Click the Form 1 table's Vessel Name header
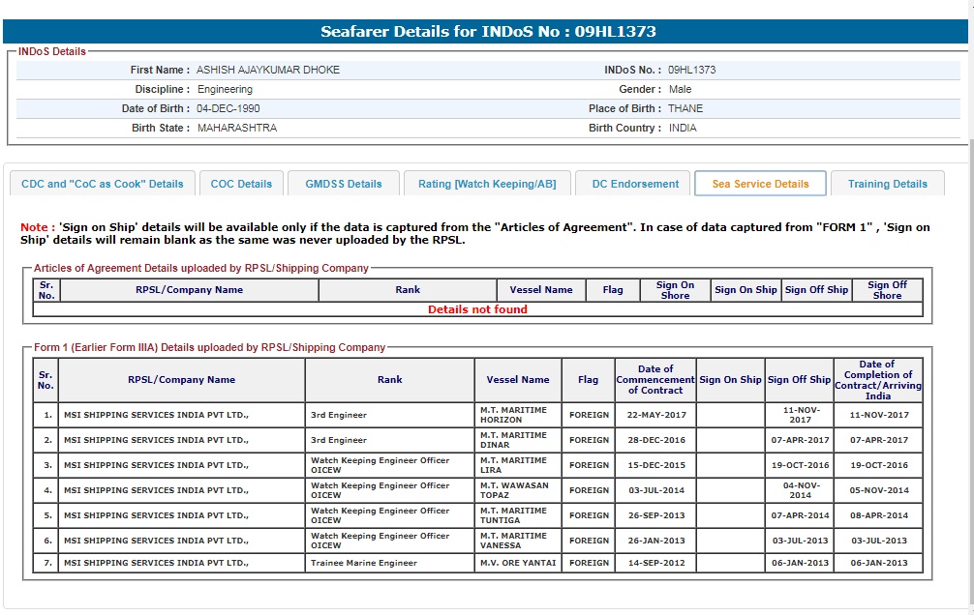This screenshot has height=615, width=974. click(x=517, y=380)
